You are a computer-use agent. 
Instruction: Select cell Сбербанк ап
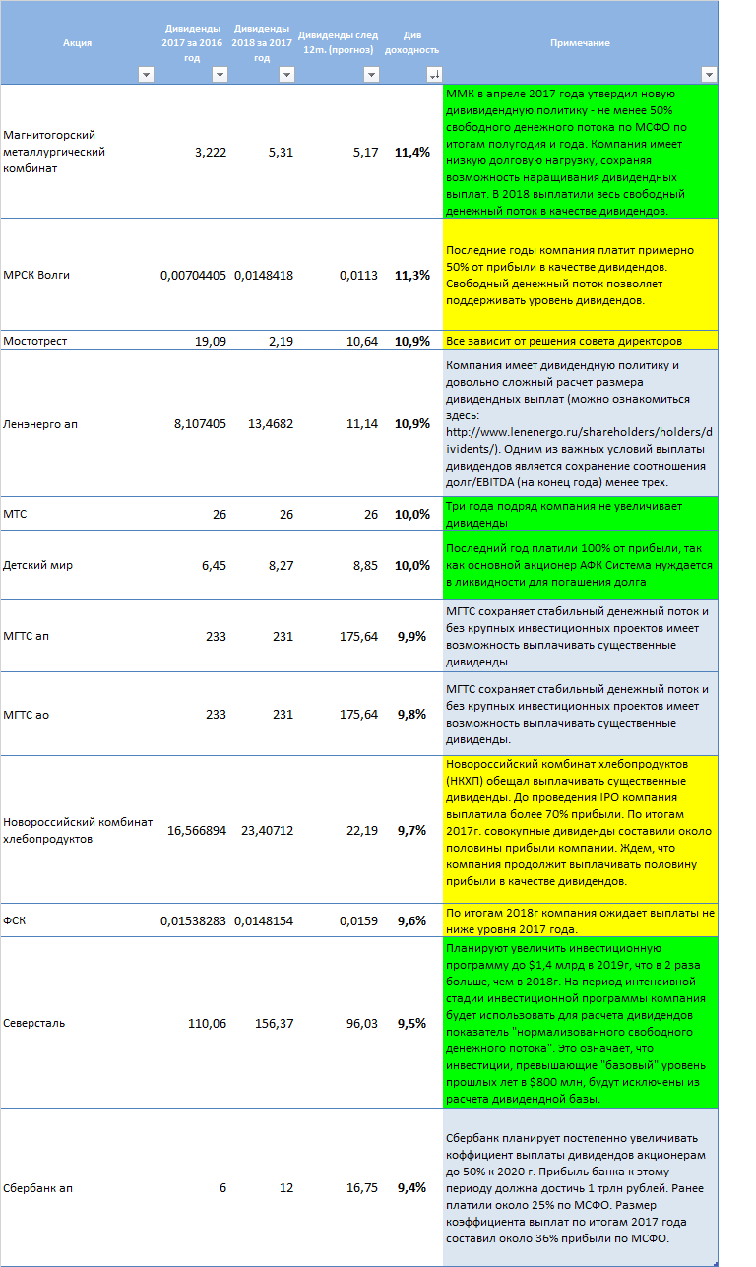click(x=78, y=1188)
